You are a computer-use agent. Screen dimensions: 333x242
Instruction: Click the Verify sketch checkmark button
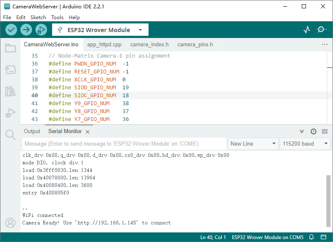pos(11,30)
